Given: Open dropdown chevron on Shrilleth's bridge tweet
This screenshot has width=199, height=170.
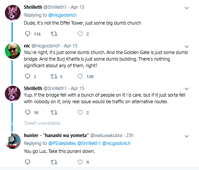Looking at the screenshot, I should pyautogui.click(x=187, y=89).
